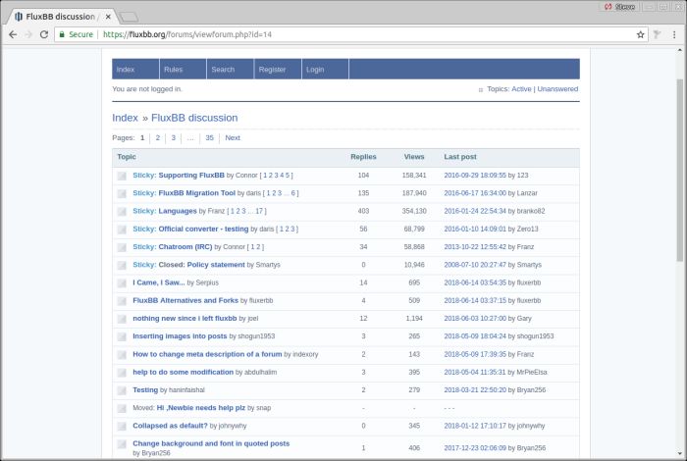The height and width of the screenshot is (461, 687).
Task: Click the status icon for FluxBB Migration Tool topic
Action: [122, 194]
